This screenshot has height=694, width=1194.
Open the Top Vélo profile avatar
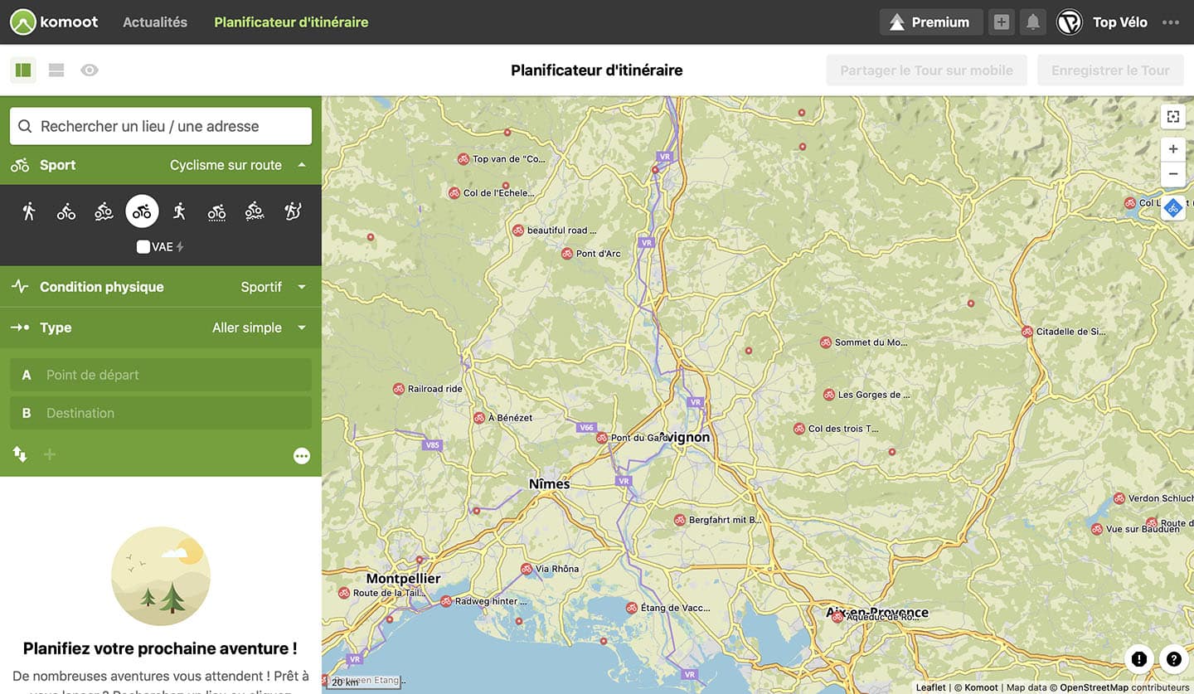coord(1070,22)
